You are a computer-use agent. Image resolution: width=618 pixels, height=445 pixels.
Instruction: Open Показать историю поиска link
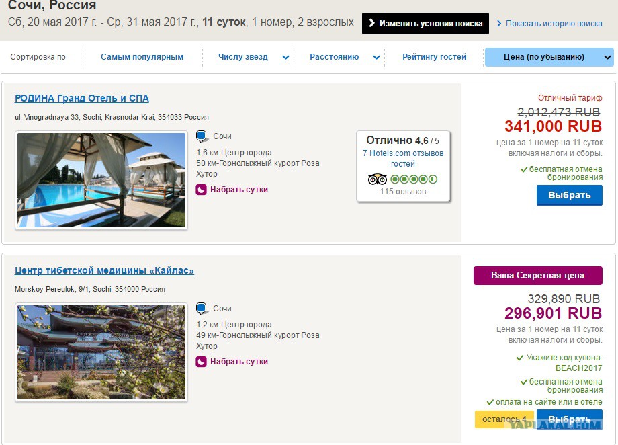554,24
